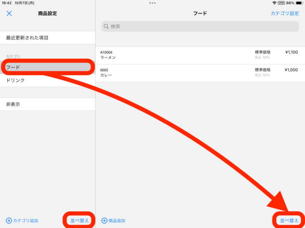The image size is (305, 228).
Task: Select the フード category
Action: [x=48, y=67]
